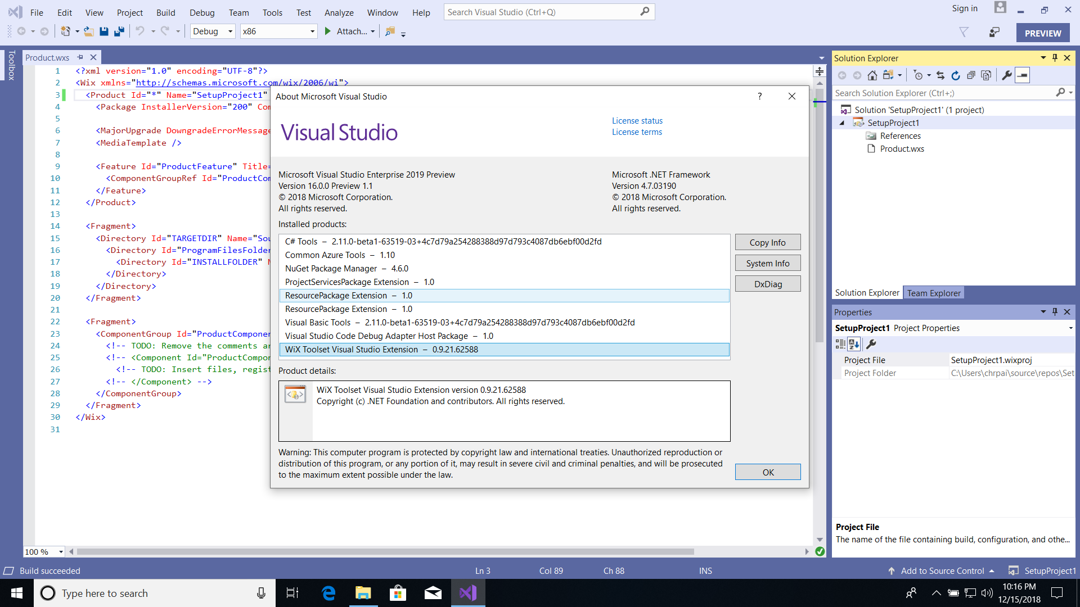1080x607 pixels.
Task: Open the Attach button dropdown arrow
Action: [x=372, y=31]
